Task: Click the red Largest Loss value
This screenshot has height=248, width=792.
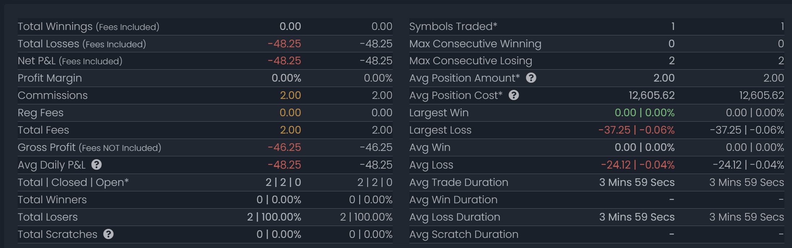Action: pyautogui.click(x=637, y=130)
